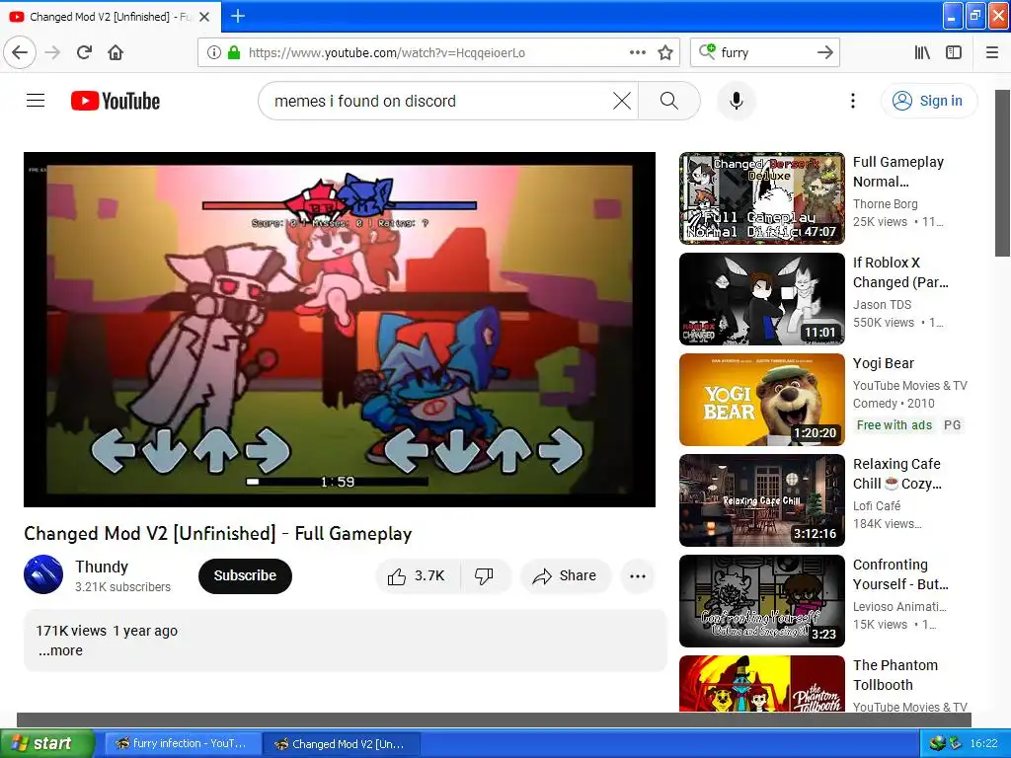Screen dimensions: 1011x758
Task: Open Yogi Bear movie thumbnail
Action: point(761,400)
